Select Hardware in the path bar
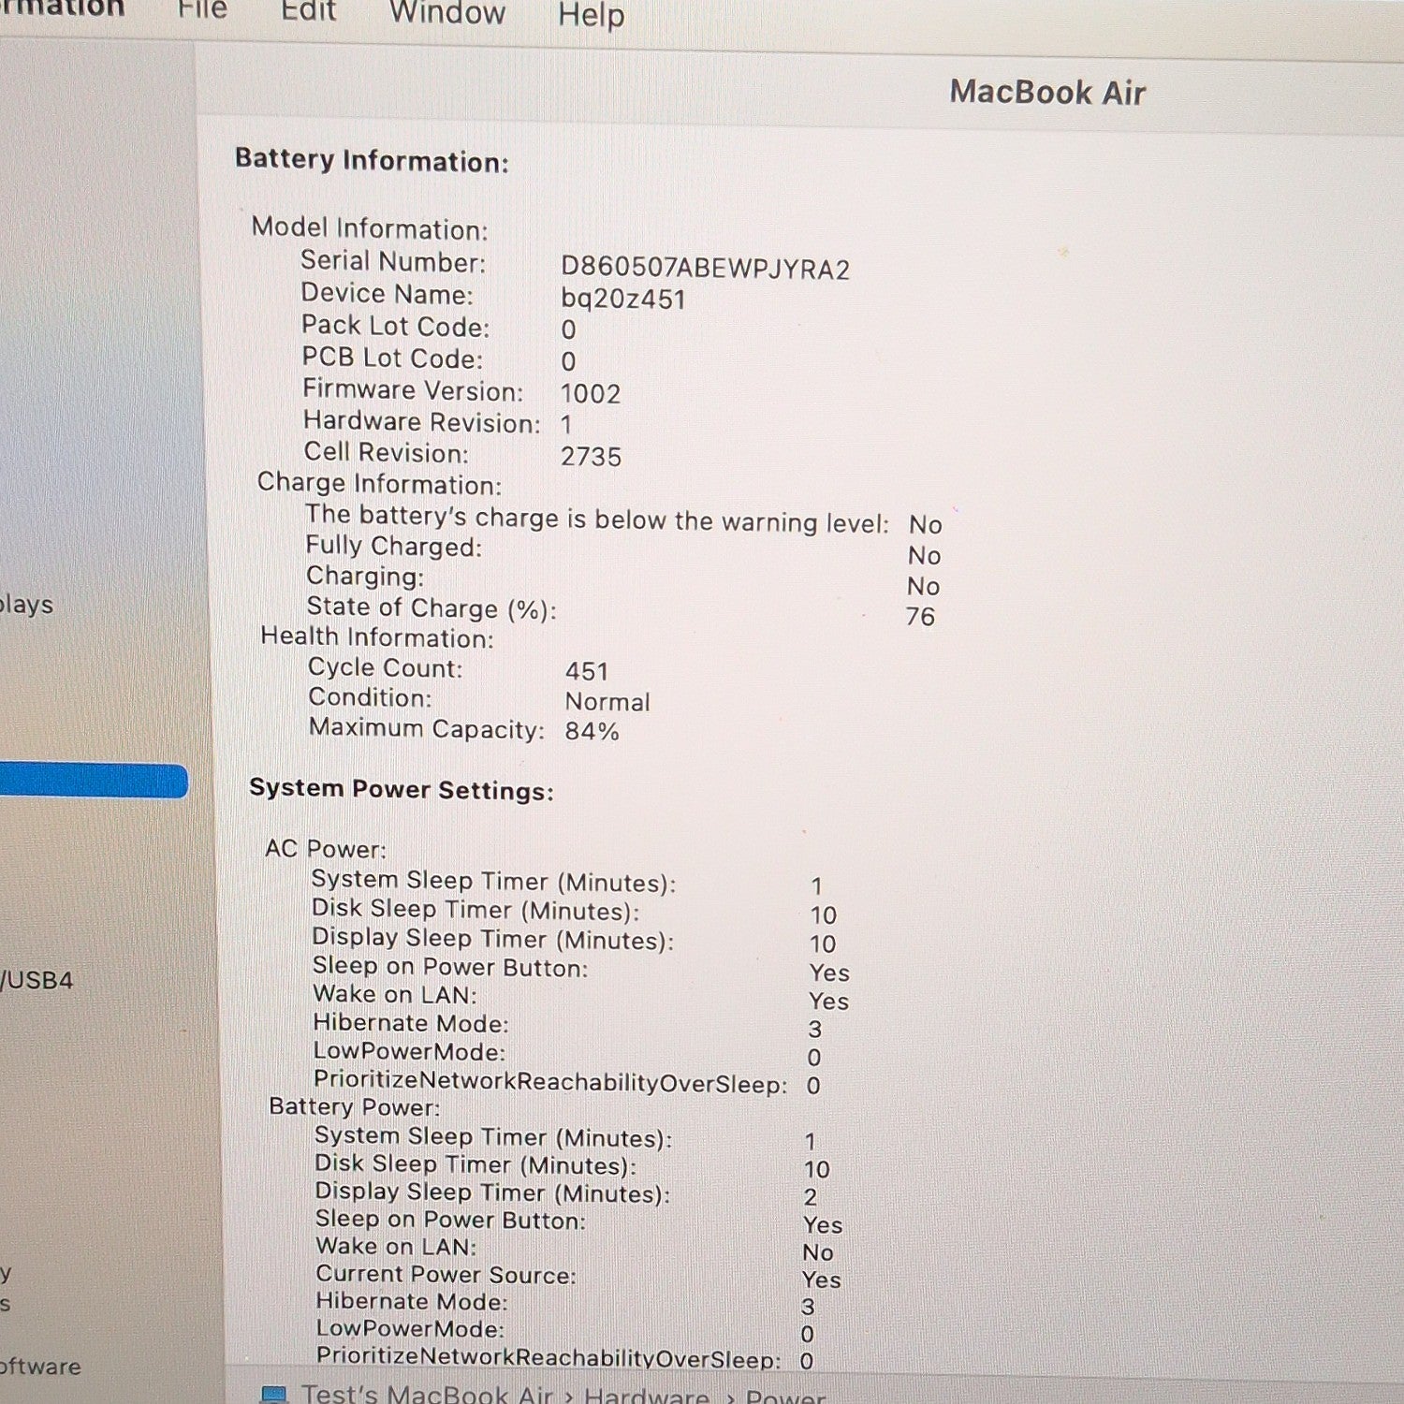 pos(647,1397)
